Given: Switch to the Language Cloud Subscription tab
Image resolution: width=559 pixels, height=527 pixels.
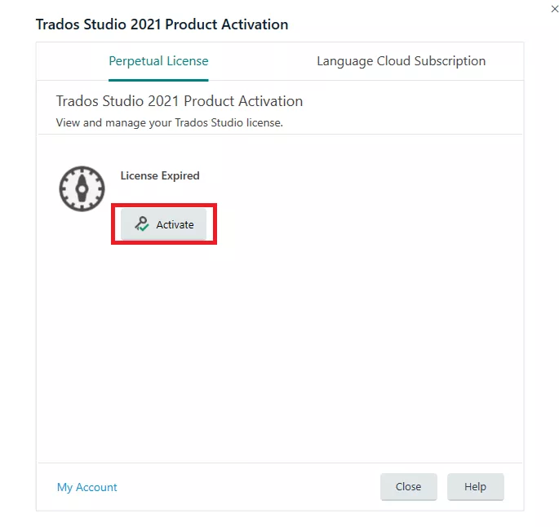Looking at the screenshot, I should tap(401, 61).
